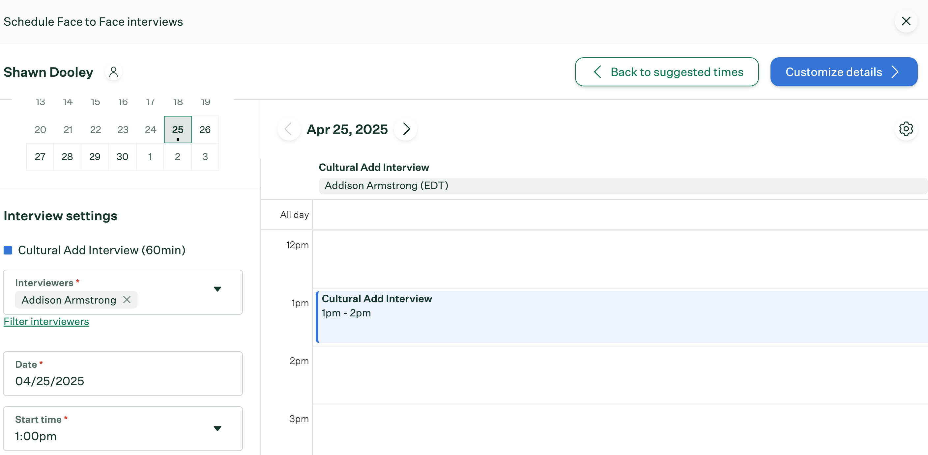Pick date 29 in mini calendar
Viewport: 928px width, 455px height.
[95, 157]
